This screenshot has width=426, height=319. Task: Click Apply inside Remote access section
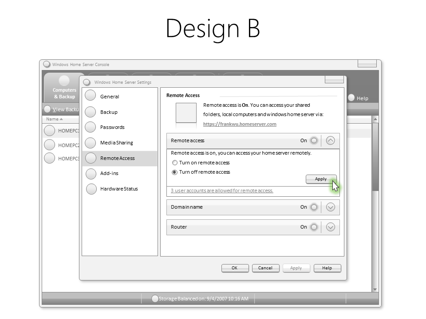pos(321,179)
